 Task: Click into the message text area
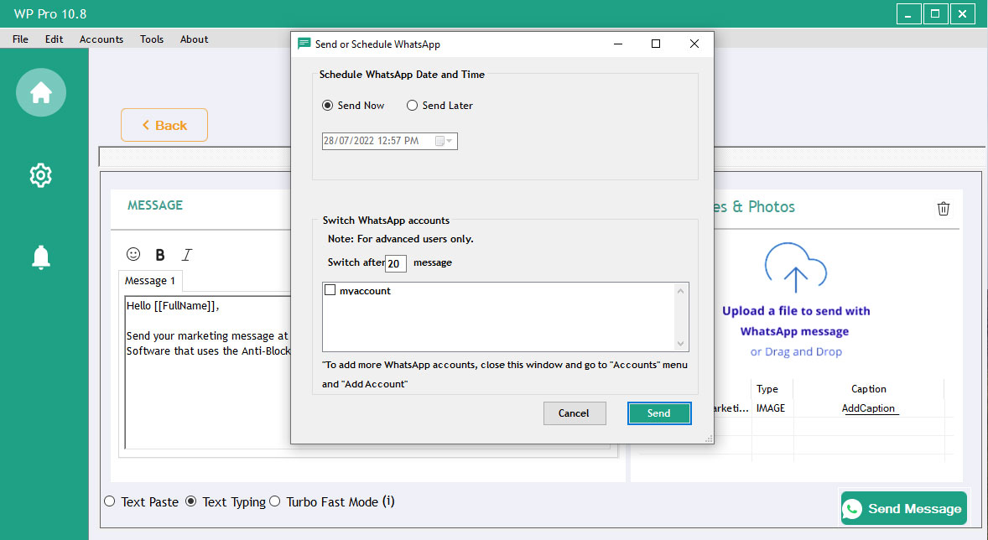(x=208, y=371)
